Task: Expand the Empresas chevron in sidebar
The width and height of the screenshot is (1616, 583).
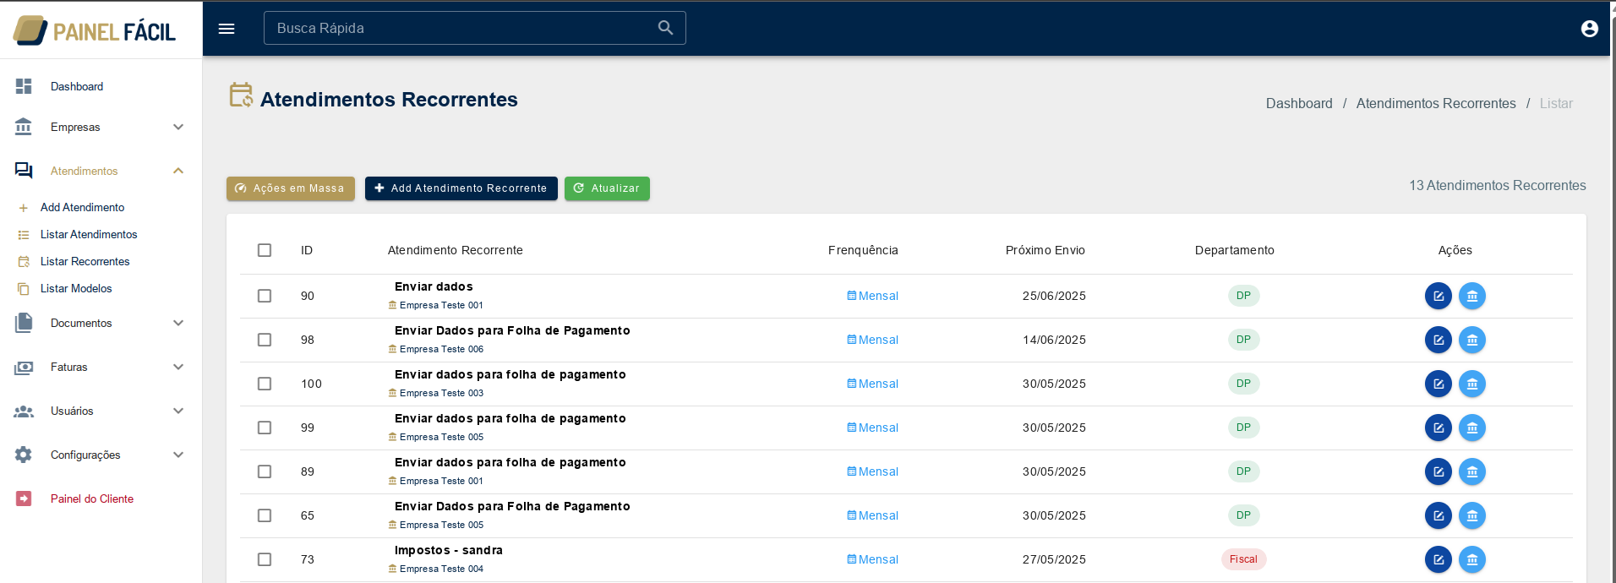Action: (x=178, y=127)
